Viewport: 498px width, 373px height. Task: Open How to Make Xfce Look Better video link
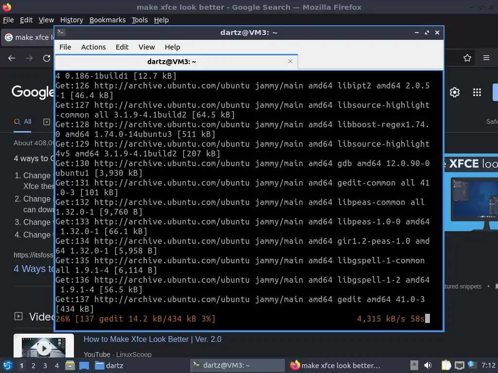tap(152, 339)
